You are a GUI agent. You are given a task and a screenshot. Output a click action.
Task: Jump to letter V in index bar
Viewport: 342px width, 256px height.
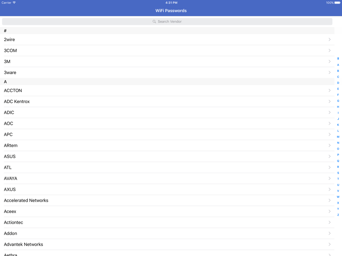(338, 191)
